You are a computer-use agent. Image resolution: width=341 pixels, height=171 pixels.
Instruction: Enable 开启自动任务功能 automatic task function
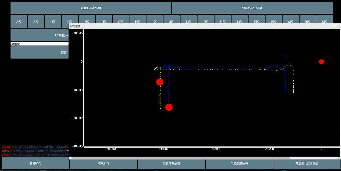[x=307, y=163]
